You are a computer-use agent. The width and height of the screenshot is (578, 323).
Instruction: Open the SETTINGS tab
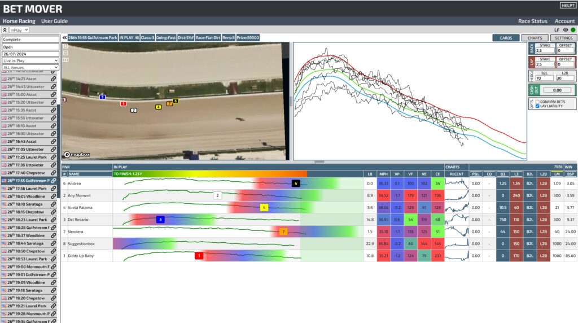click(563, 38)
